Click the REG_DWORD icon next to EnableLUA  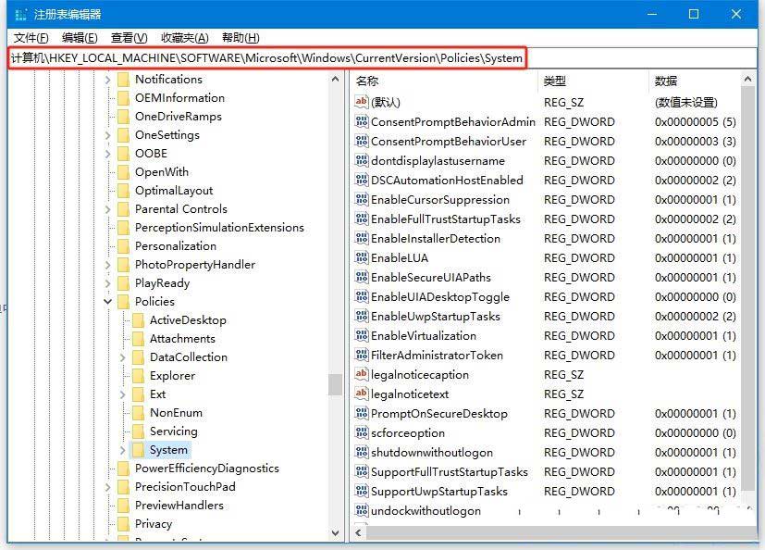point(361,257)
